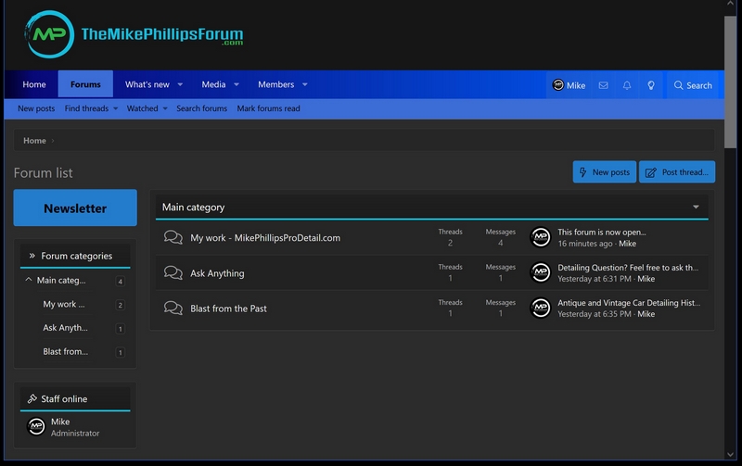Click the Forum categories double-chevron icon
The width and height of the screenshot is (742, 466).
coord(32,256)
